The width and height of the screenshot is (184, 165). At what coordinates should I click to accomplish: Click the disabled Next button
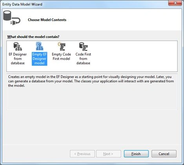109,154
